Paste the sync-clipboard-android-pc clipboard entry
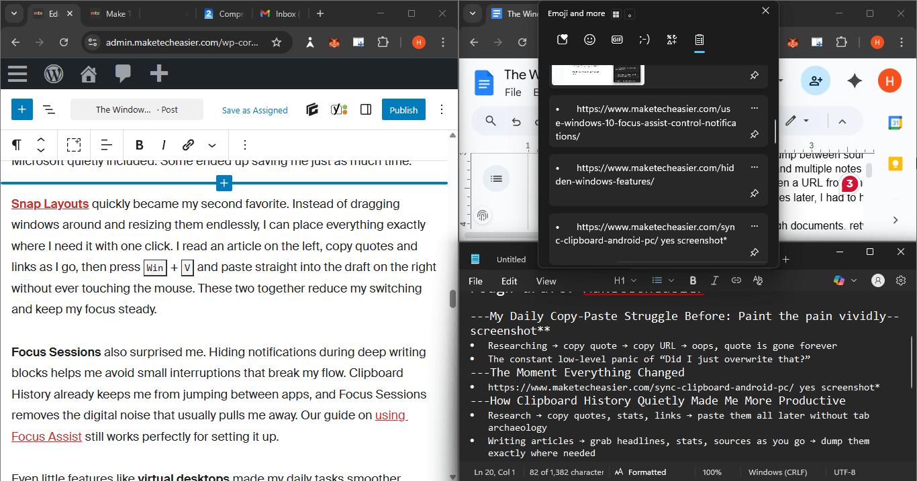The image size is (917, 481). (x=644, y=235)
